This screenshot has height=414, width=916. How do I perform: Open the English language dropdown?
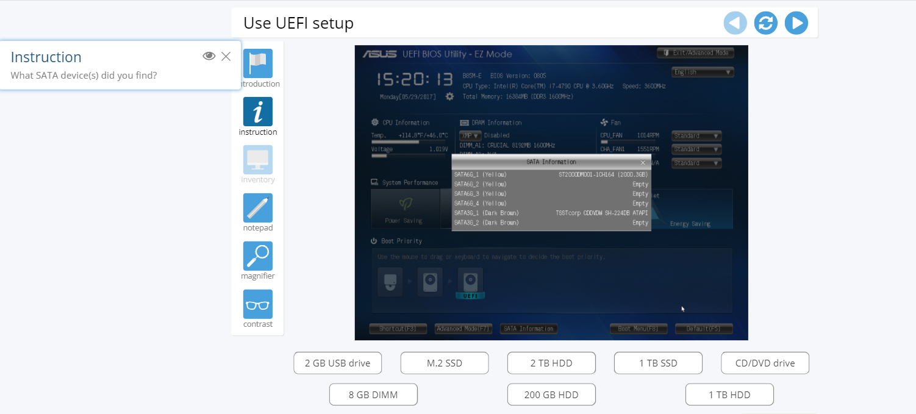703,72
